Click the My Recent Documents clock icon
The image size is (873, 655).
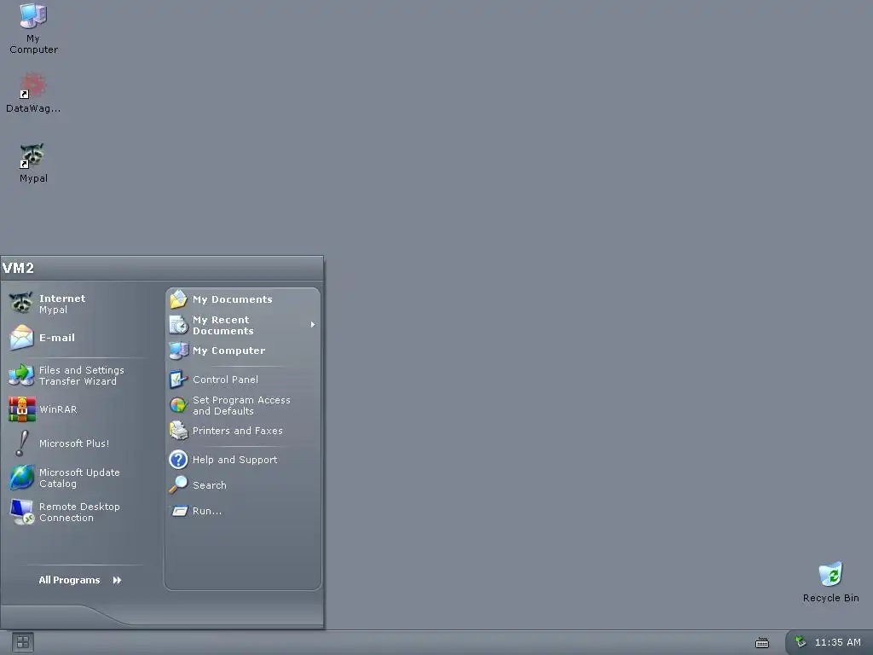(178, 325)
